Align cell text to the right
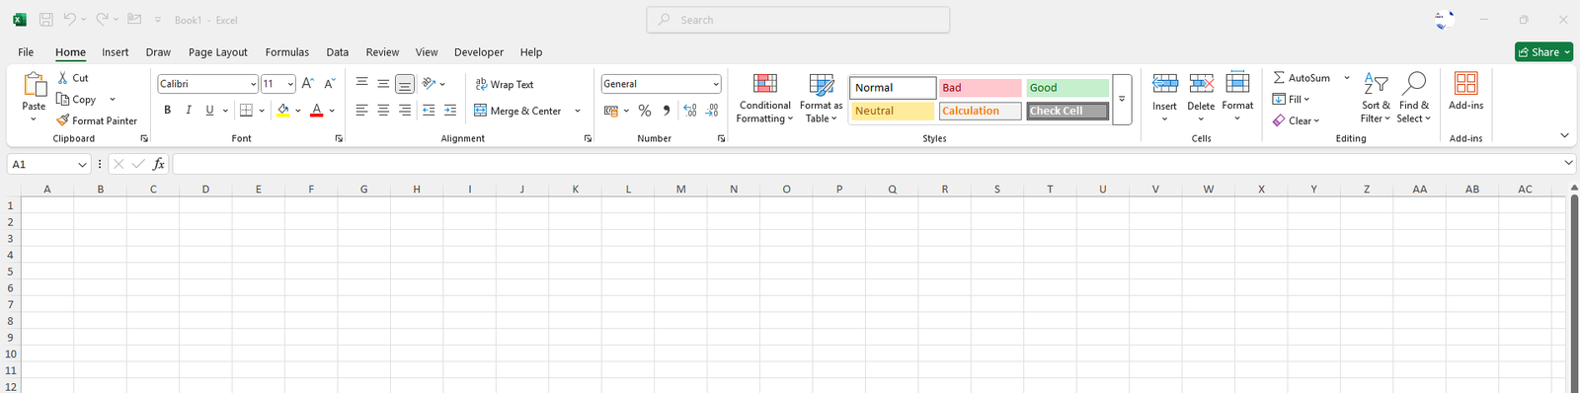Image resolution: width=1580 pixels, height=393 pixels. click(x=405, y=111)
